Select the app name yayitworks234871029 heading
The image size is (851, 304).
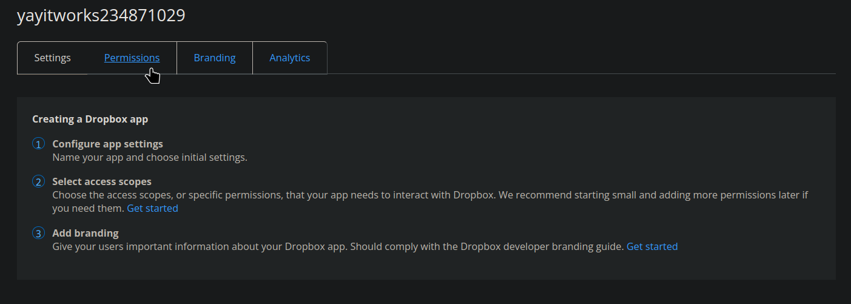[x=101, y=16]
